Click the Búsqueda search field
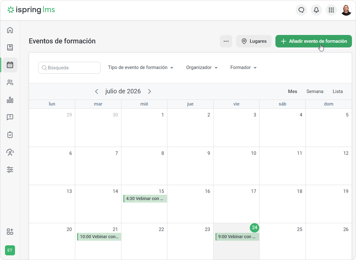The height and width of the screenshot is (260, 356). (x=69, y=68)
